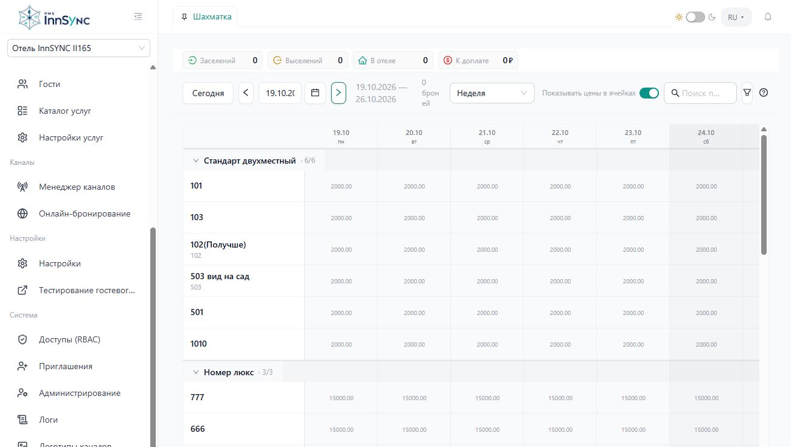Image resolution: width=791 pixels, height=447 pixels.
Task: Click room 102(Получше) row label
Action: coord(243,249)
